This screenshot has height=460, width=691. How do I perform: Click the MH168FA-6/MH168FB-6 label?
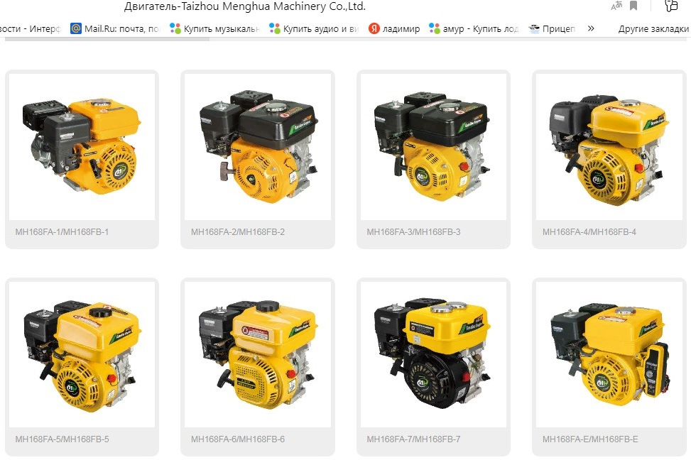[x=237, y=439]
